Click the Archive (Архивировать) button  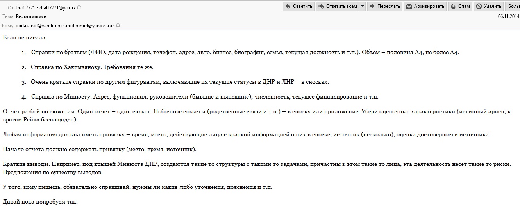(x=425, y=6)
